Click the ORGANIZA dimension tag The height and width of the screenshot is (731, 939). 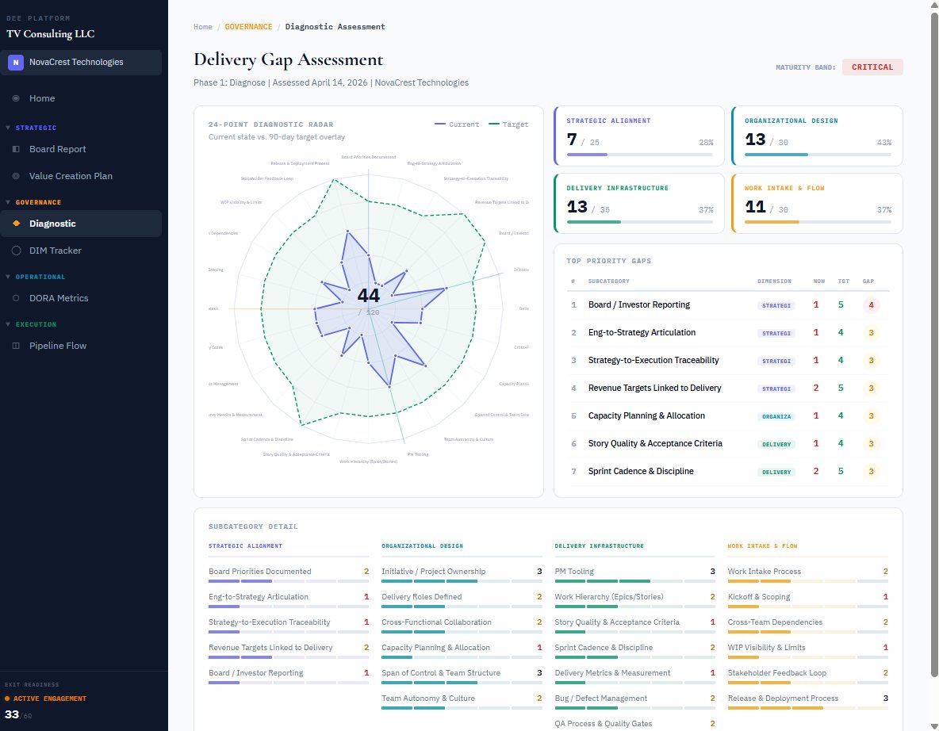(776, 417)
